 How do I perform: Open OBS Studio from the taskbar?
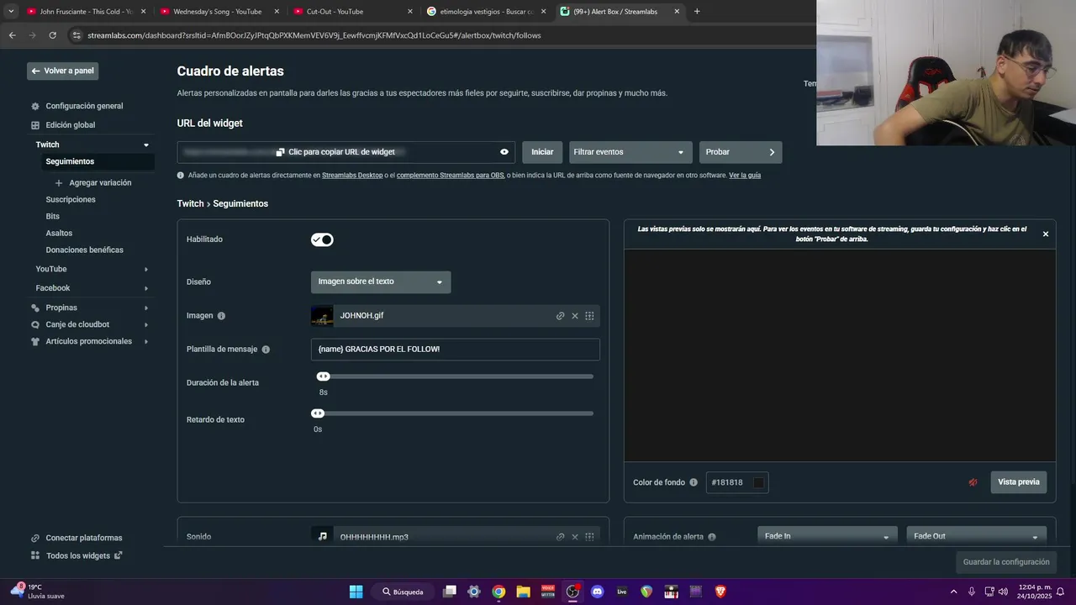click(x=572, y=592)
